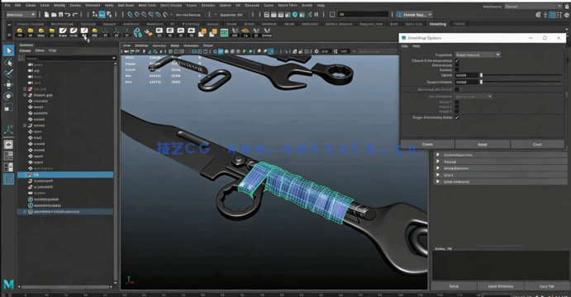This screenshot has width=571, height=297.
Task: Click the Load Attributes button
Action: 501,286
